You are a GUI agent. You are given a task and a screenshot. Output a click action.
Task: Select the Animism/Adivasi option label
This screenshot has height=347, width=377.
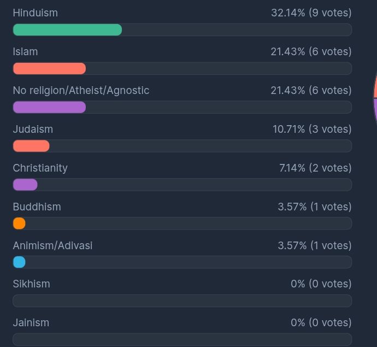click(52, 245)
